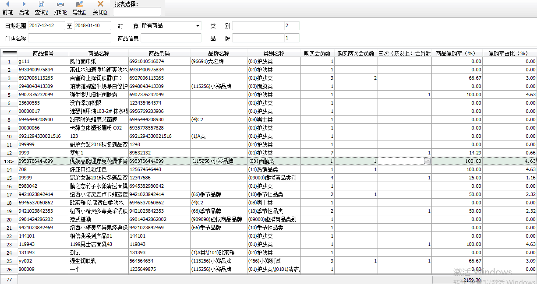The width and height of the screenshot is (537, 284).
Task: Click the 品牌 code box showing 1
Action: pos(292,38)
